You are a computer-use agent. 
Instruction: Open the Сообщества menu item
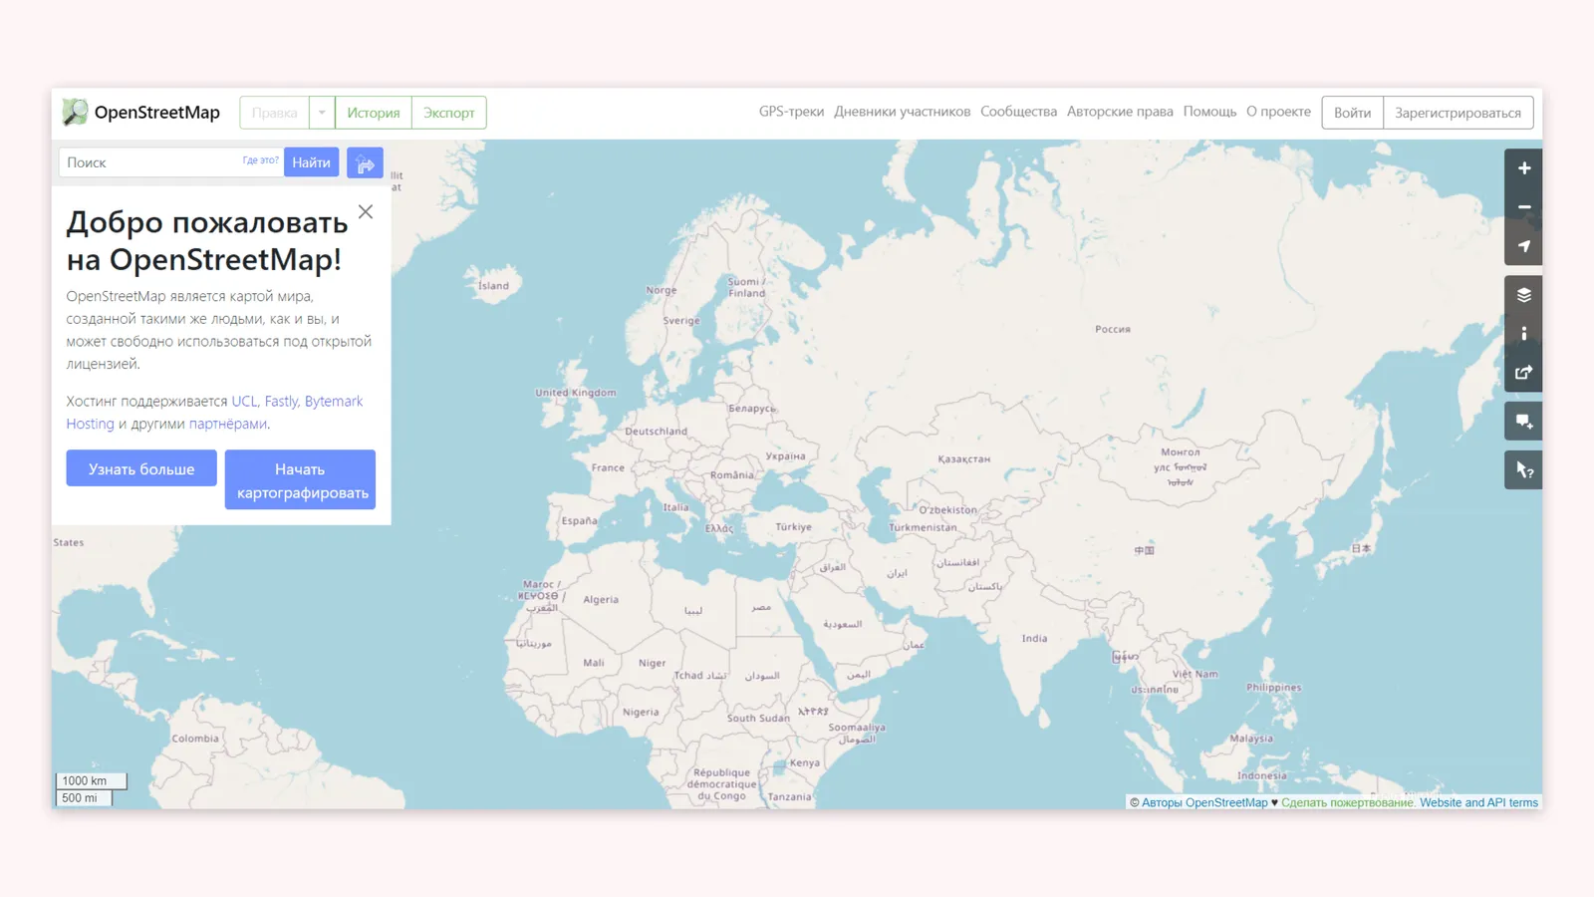[x=1018, y=112]
